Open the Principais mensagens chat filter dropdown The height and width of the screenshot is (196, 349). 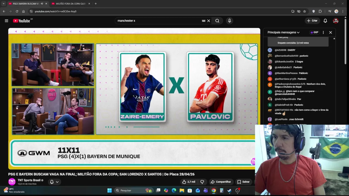point(284,32)
